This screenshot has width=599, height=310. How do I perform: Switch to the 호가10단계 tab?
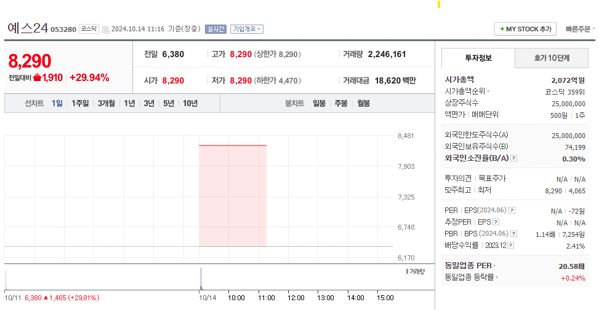click(x=552, y=58)
